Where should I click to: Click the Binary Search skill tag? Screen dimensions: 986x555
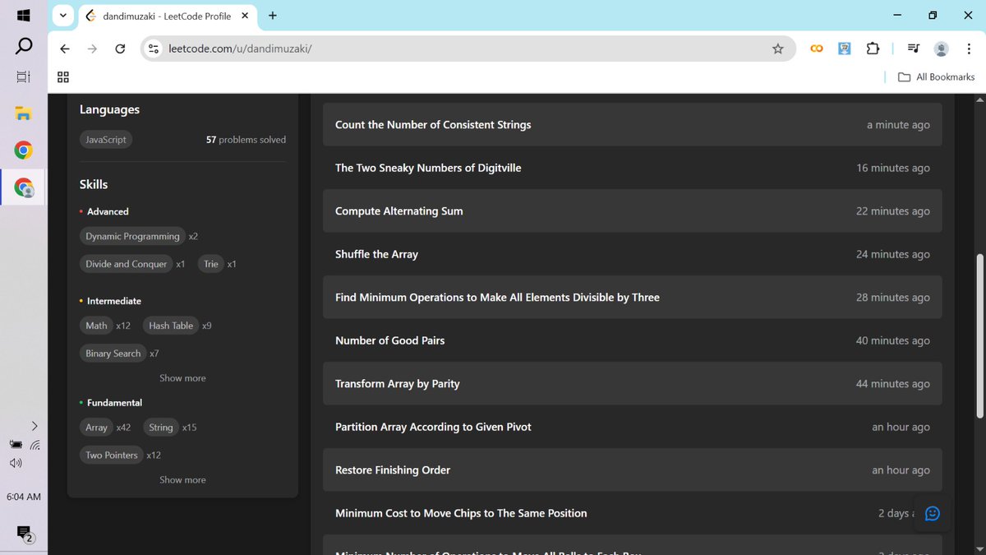113,354
